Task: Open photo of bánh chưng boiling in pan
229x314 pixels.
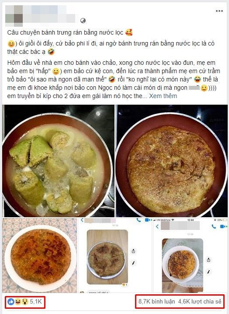Action: point(59,161)
